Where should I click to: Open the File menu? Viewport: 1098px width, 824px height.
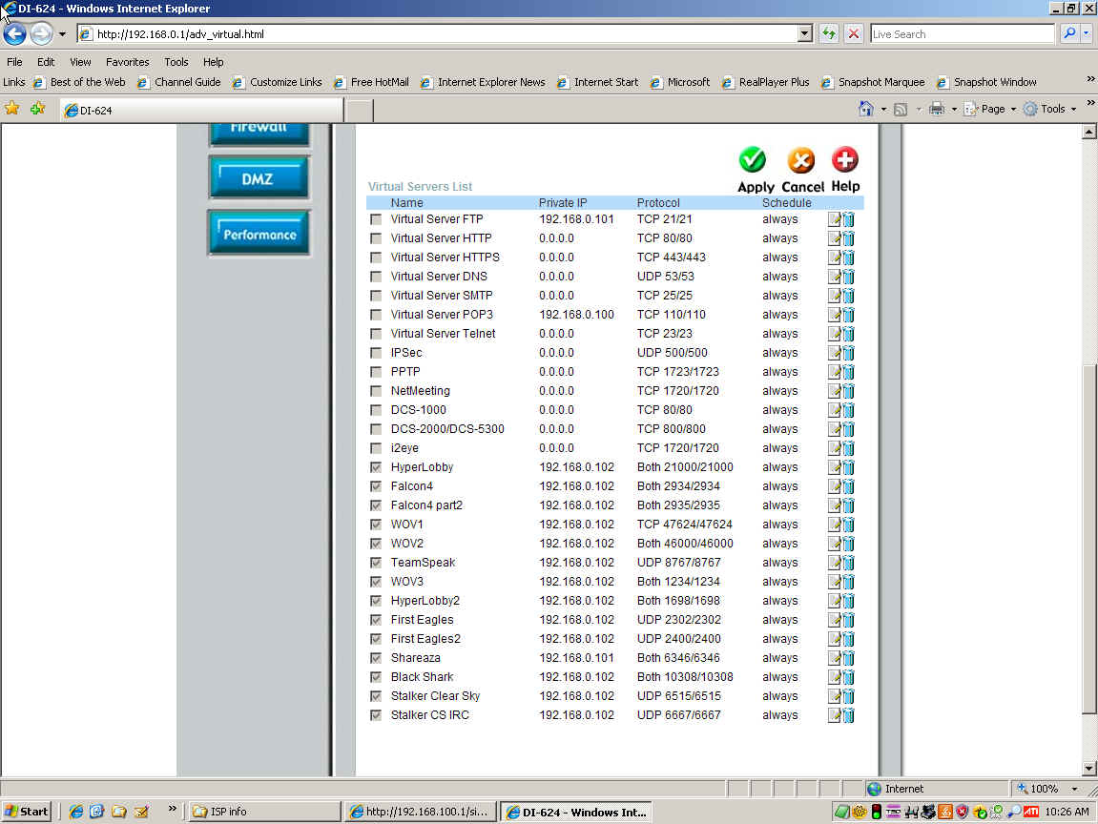[14, 62]
